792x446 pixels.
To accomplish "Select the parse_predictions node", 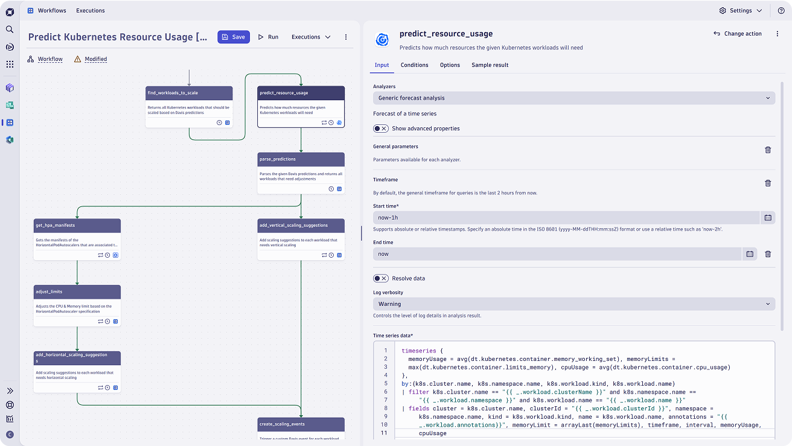I will (301, 173).
